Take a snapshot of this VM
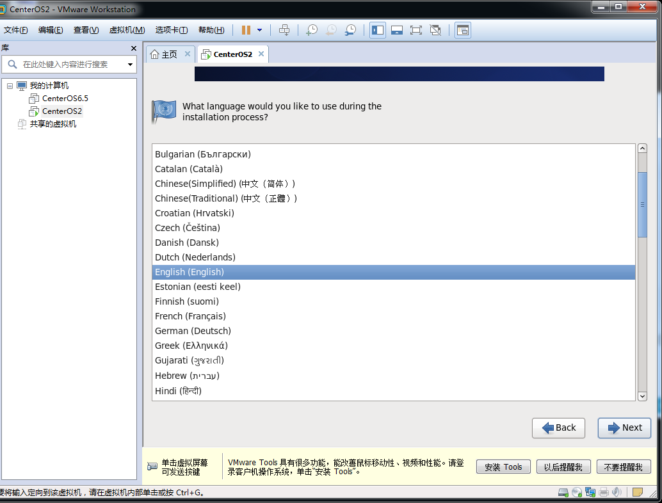 coord(312,30)
